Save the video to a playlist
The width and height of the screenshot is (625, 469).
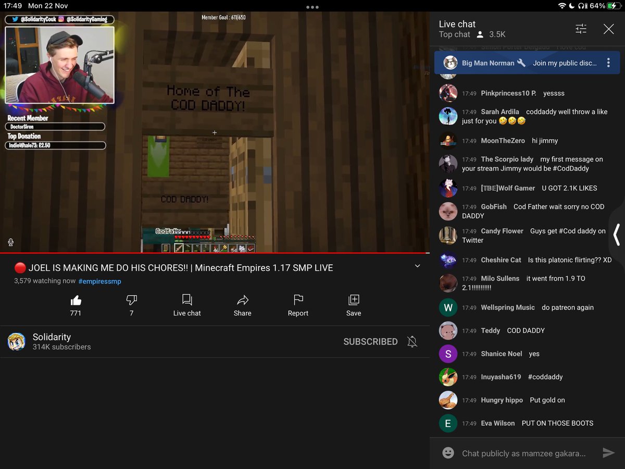pyautogui.click(x=354, y=305)
